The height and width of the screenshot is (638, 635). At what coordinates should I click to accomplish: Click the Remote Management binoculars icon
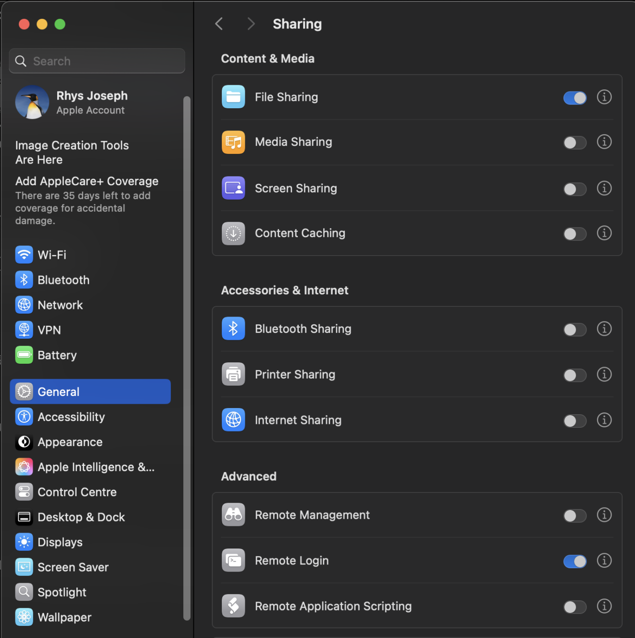tap(233, 514)
